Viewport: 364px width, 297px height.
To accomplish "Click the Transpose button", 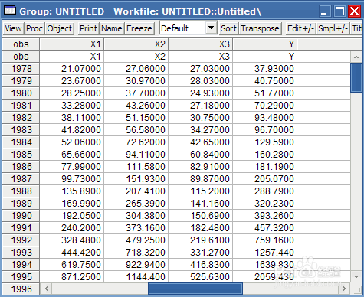I will coord(260,28).
